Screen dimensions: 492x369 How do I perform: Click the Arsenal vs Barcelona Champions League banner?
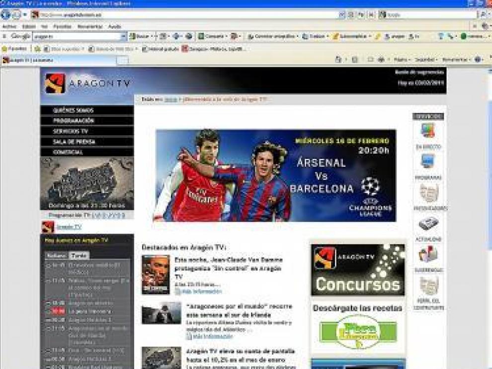point(276,176)
